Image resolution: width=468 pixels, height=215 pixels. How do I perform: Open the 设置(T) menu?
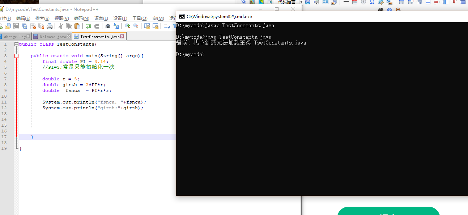click(x=120, y=18)
